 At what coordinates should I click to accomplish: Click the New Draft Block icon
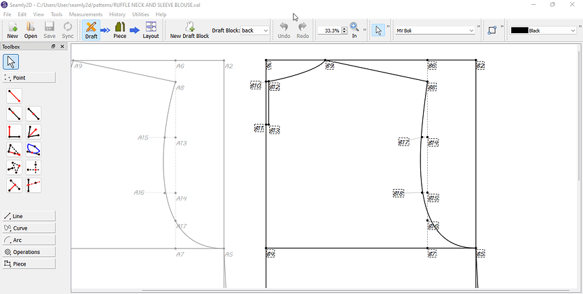(x=189, y=30)
